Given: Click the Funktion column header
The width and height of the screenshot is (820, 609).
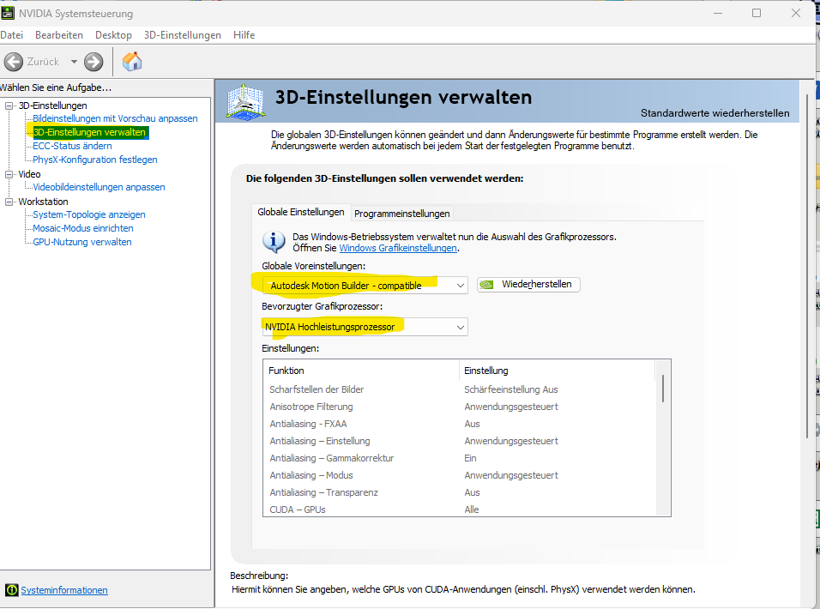Looking at the screenshot, I should click(361, 371).
